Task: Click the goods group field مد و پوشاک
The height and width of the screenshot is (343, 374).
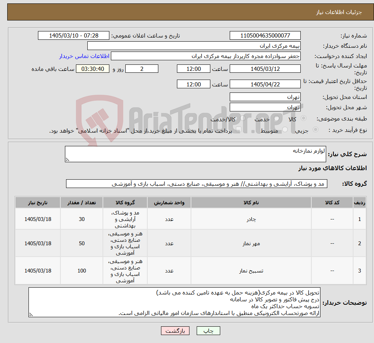Action: click(x=197, y=184)
